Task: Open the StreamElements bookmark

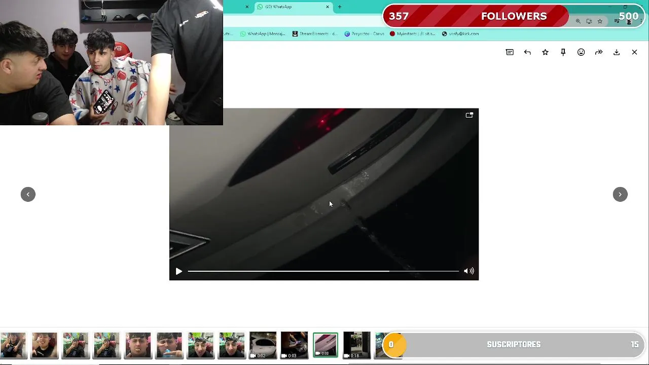Action: [x=314, y=33]
